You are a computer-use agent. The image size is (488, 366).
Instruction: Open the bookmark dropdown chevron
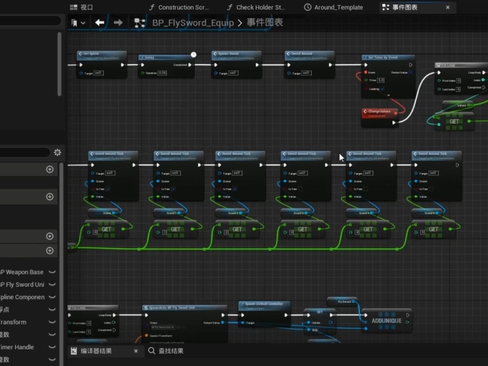[82, 22]
